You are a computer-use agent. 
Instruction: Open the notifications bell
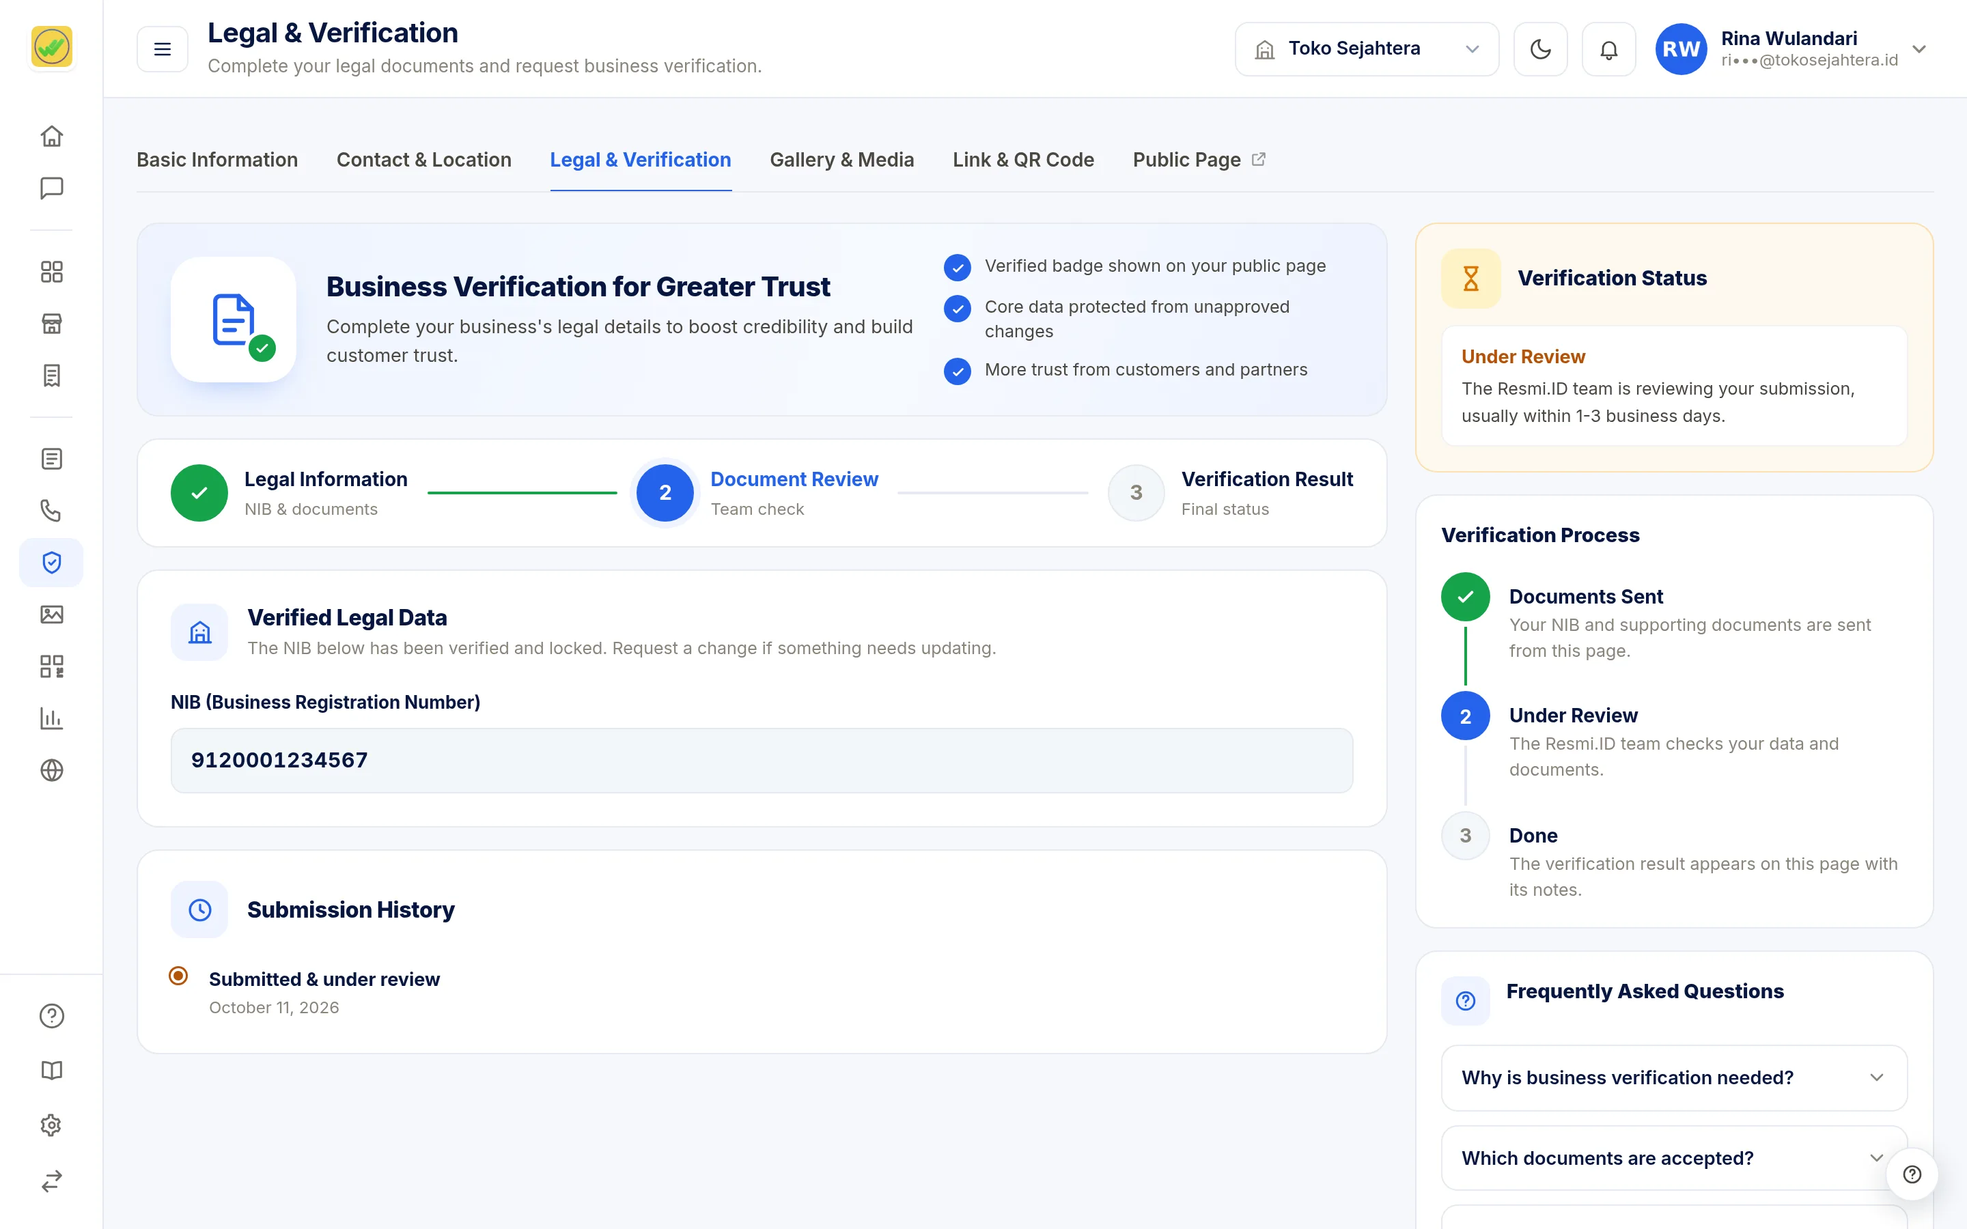tap(1608, 48)
